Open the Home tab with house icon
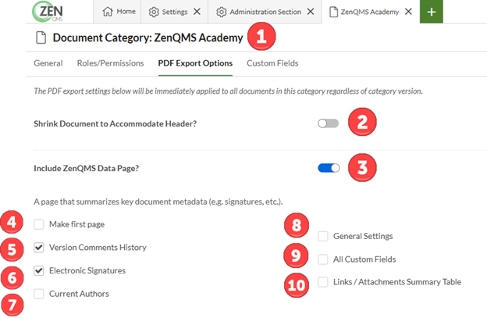The width and height of the screenshot is (487, 318). tap(117, 12)
